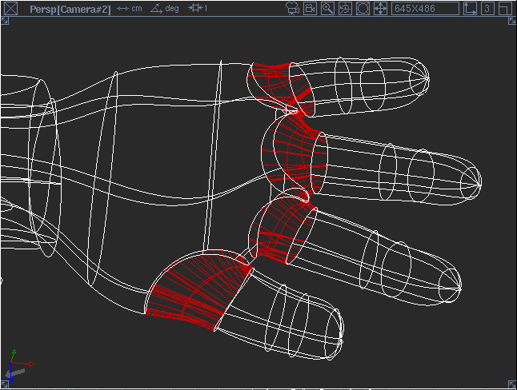Click the second finger's rounded fingertip wireframe
Screen dimensions: 517x390
471,183
